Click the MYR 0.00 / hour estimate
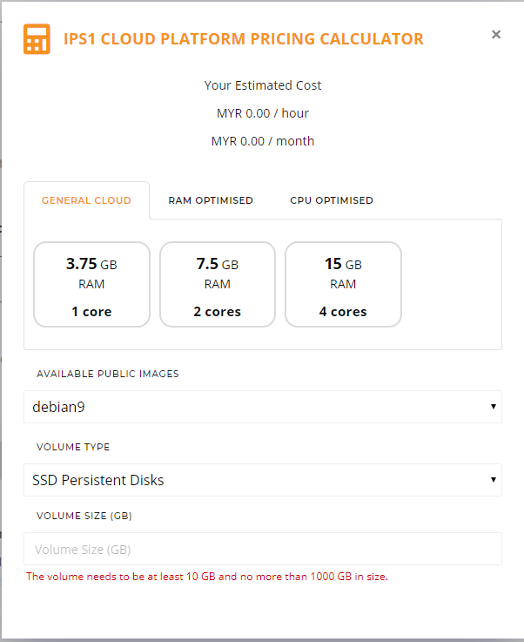The image size is (524, 642). 263,113
